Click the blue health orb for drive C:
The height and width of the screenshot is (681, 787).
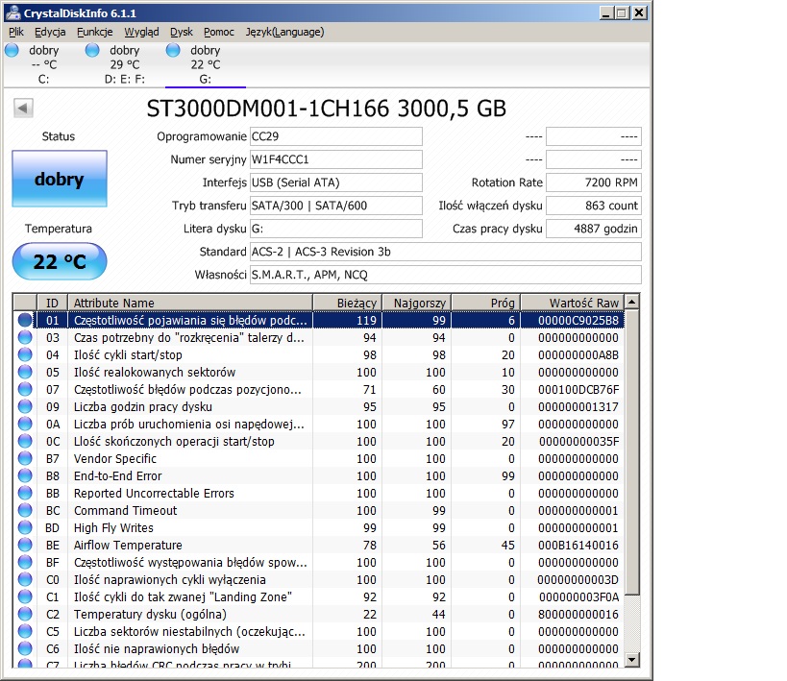(12, 50)
